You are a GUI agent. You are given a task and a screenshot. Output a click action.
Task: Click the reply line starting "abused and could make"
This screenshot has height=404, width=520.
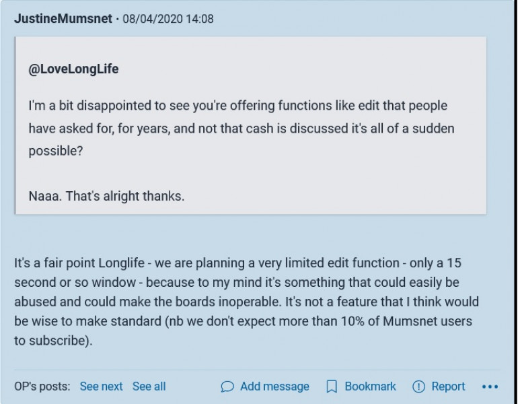246,302
